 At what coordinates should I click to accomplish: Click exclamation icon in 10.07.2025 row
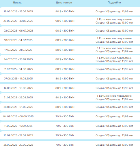point(98,38)
